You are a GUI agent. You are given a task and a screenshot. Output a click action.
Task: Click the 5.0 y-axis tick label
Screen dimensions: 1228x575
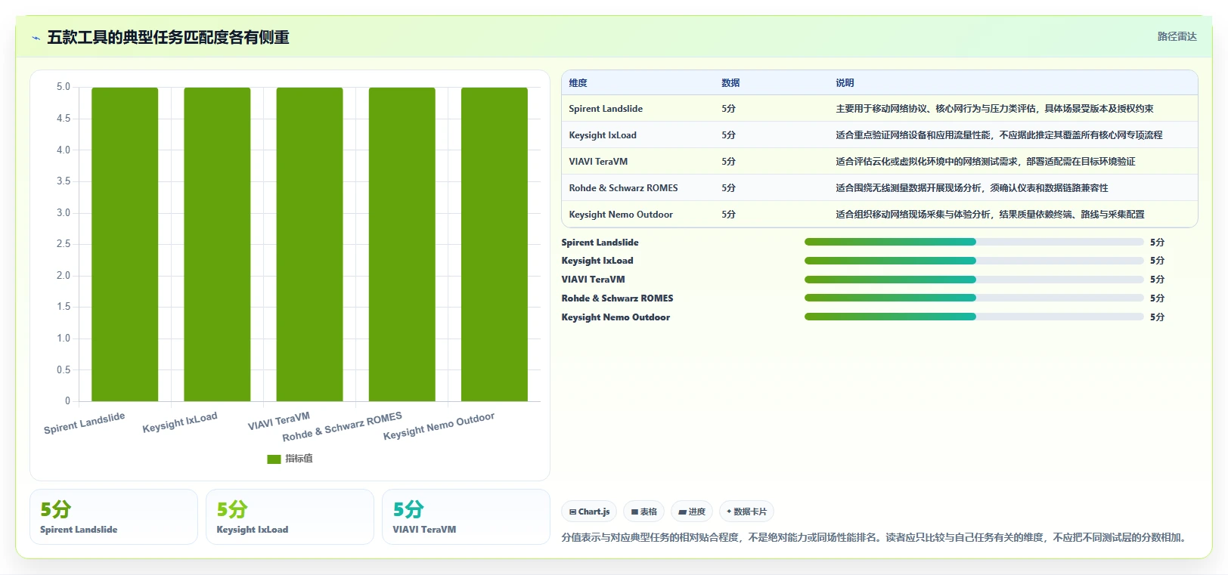point(64,87)
